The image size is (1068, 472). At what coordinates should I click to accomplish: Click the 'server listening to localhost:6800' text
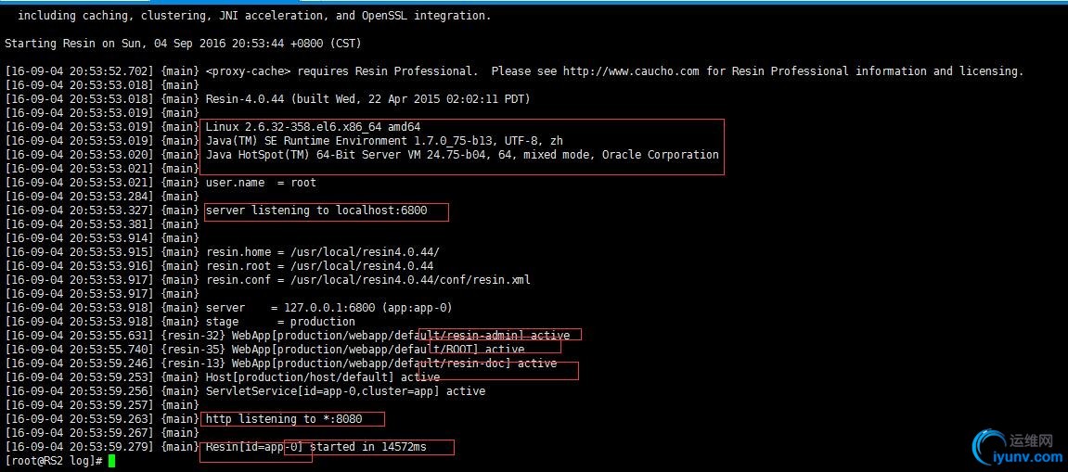tap(316, 210)
